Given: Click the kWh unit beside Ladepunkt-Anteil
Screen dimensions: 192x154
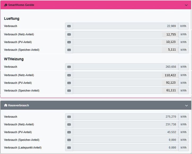Looking at the screenshot, I should [x=184, y=148].
